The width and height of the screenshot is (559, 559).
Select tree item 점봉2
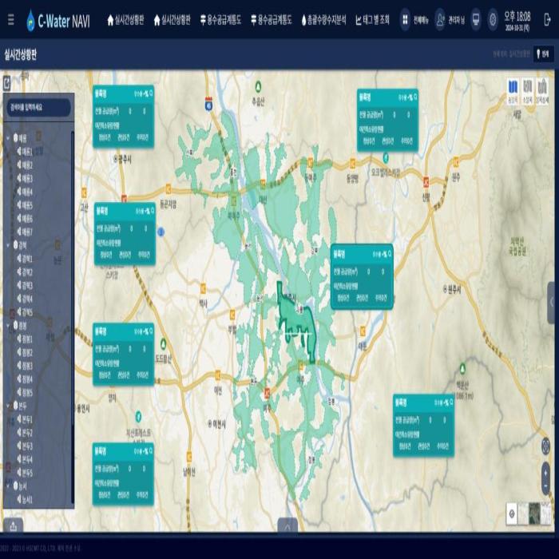(x=25, y=352)
